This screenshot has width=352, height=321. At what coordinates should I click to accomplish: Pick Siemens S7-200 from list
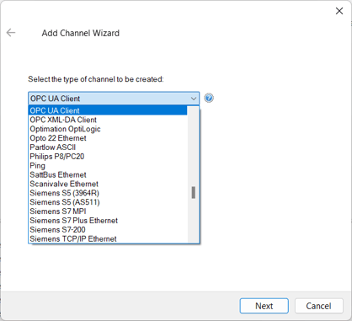click(x=108, y=230)
